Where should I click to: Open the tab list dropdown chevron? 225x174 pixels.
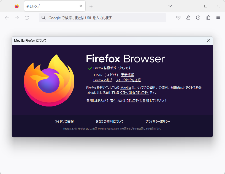(170, 6)
